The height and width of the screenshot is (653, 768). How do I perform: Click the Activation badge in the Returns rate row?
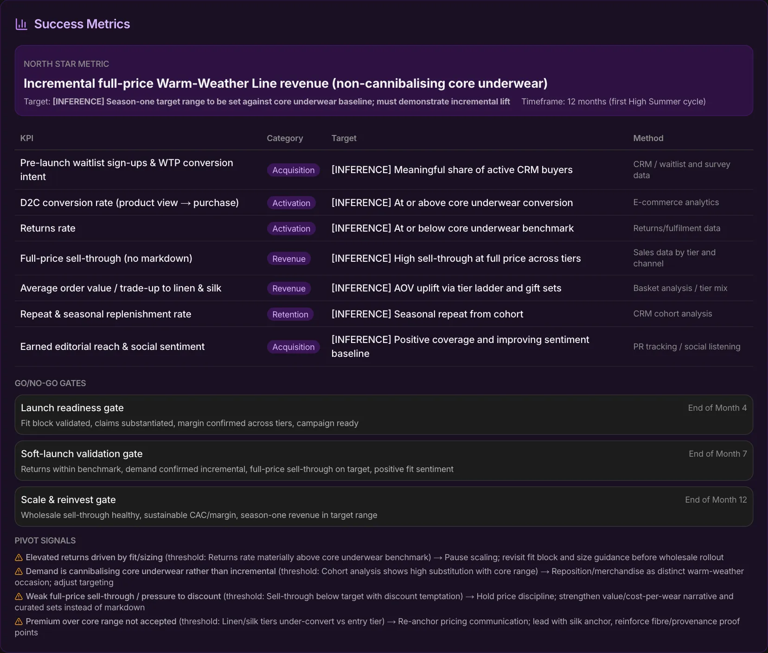tap(291, 228)
